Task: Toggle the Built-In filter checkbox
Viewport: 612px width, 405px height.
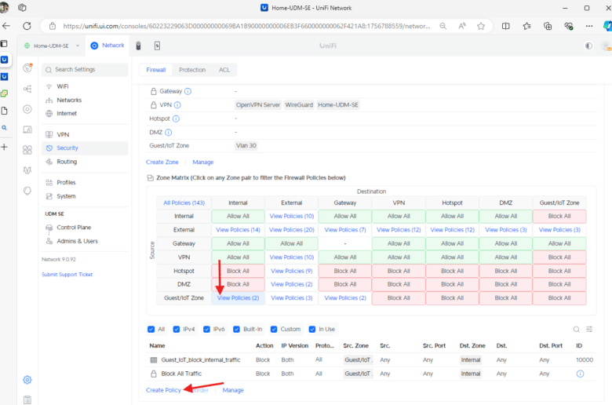Action: [x=236, y=329]
